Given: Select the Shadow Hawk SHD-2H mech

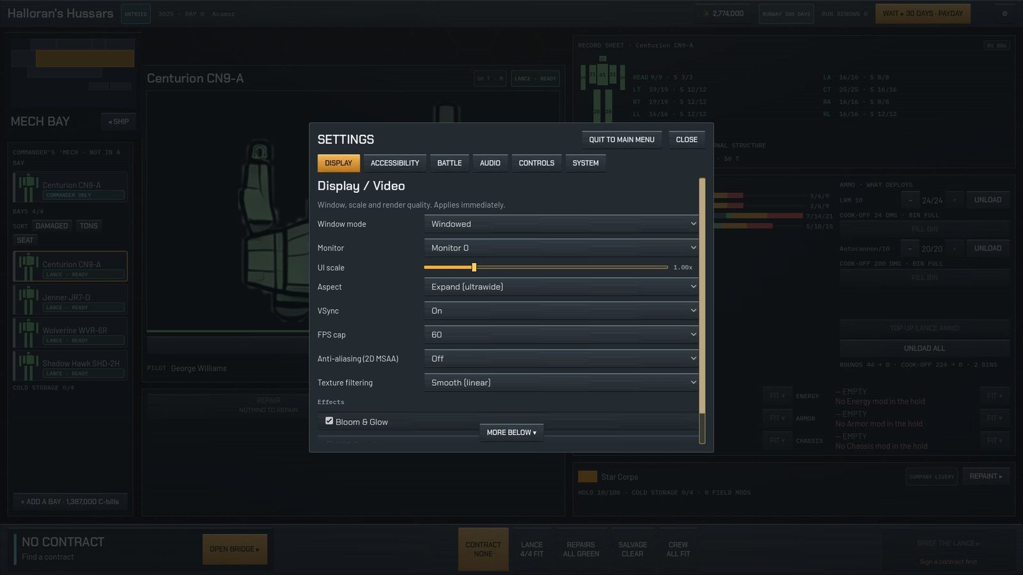Looking at the screenshot, I should [x=70, y=365].
